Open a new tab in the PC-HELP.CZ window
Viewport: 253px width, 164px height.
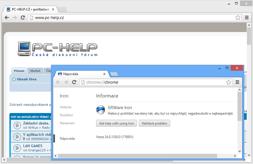pyautogui.click(x=63, y=9)
